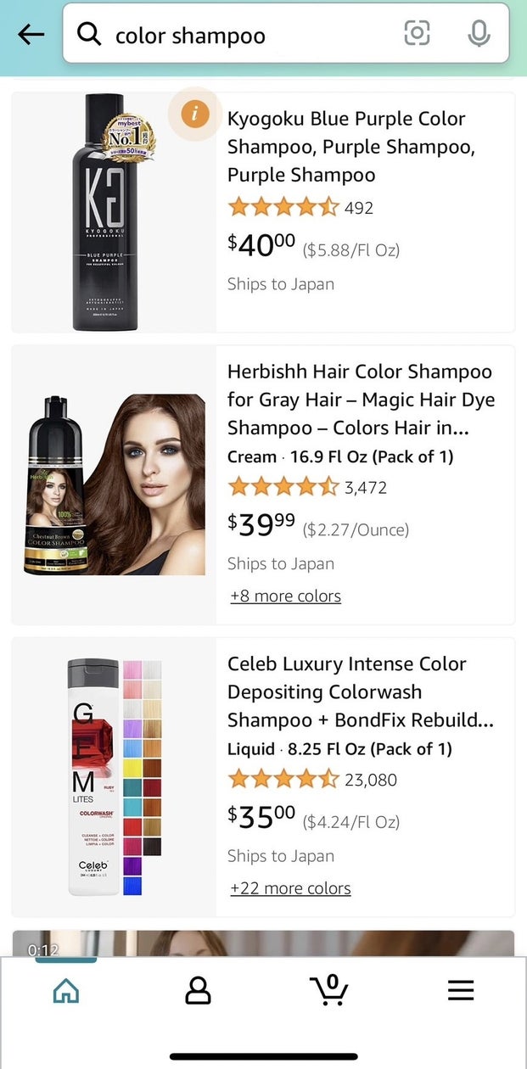527x1069 pixels.
Task: Open Kyogoku Blue Purple Color Shampoo title
Action: (350, 147)
